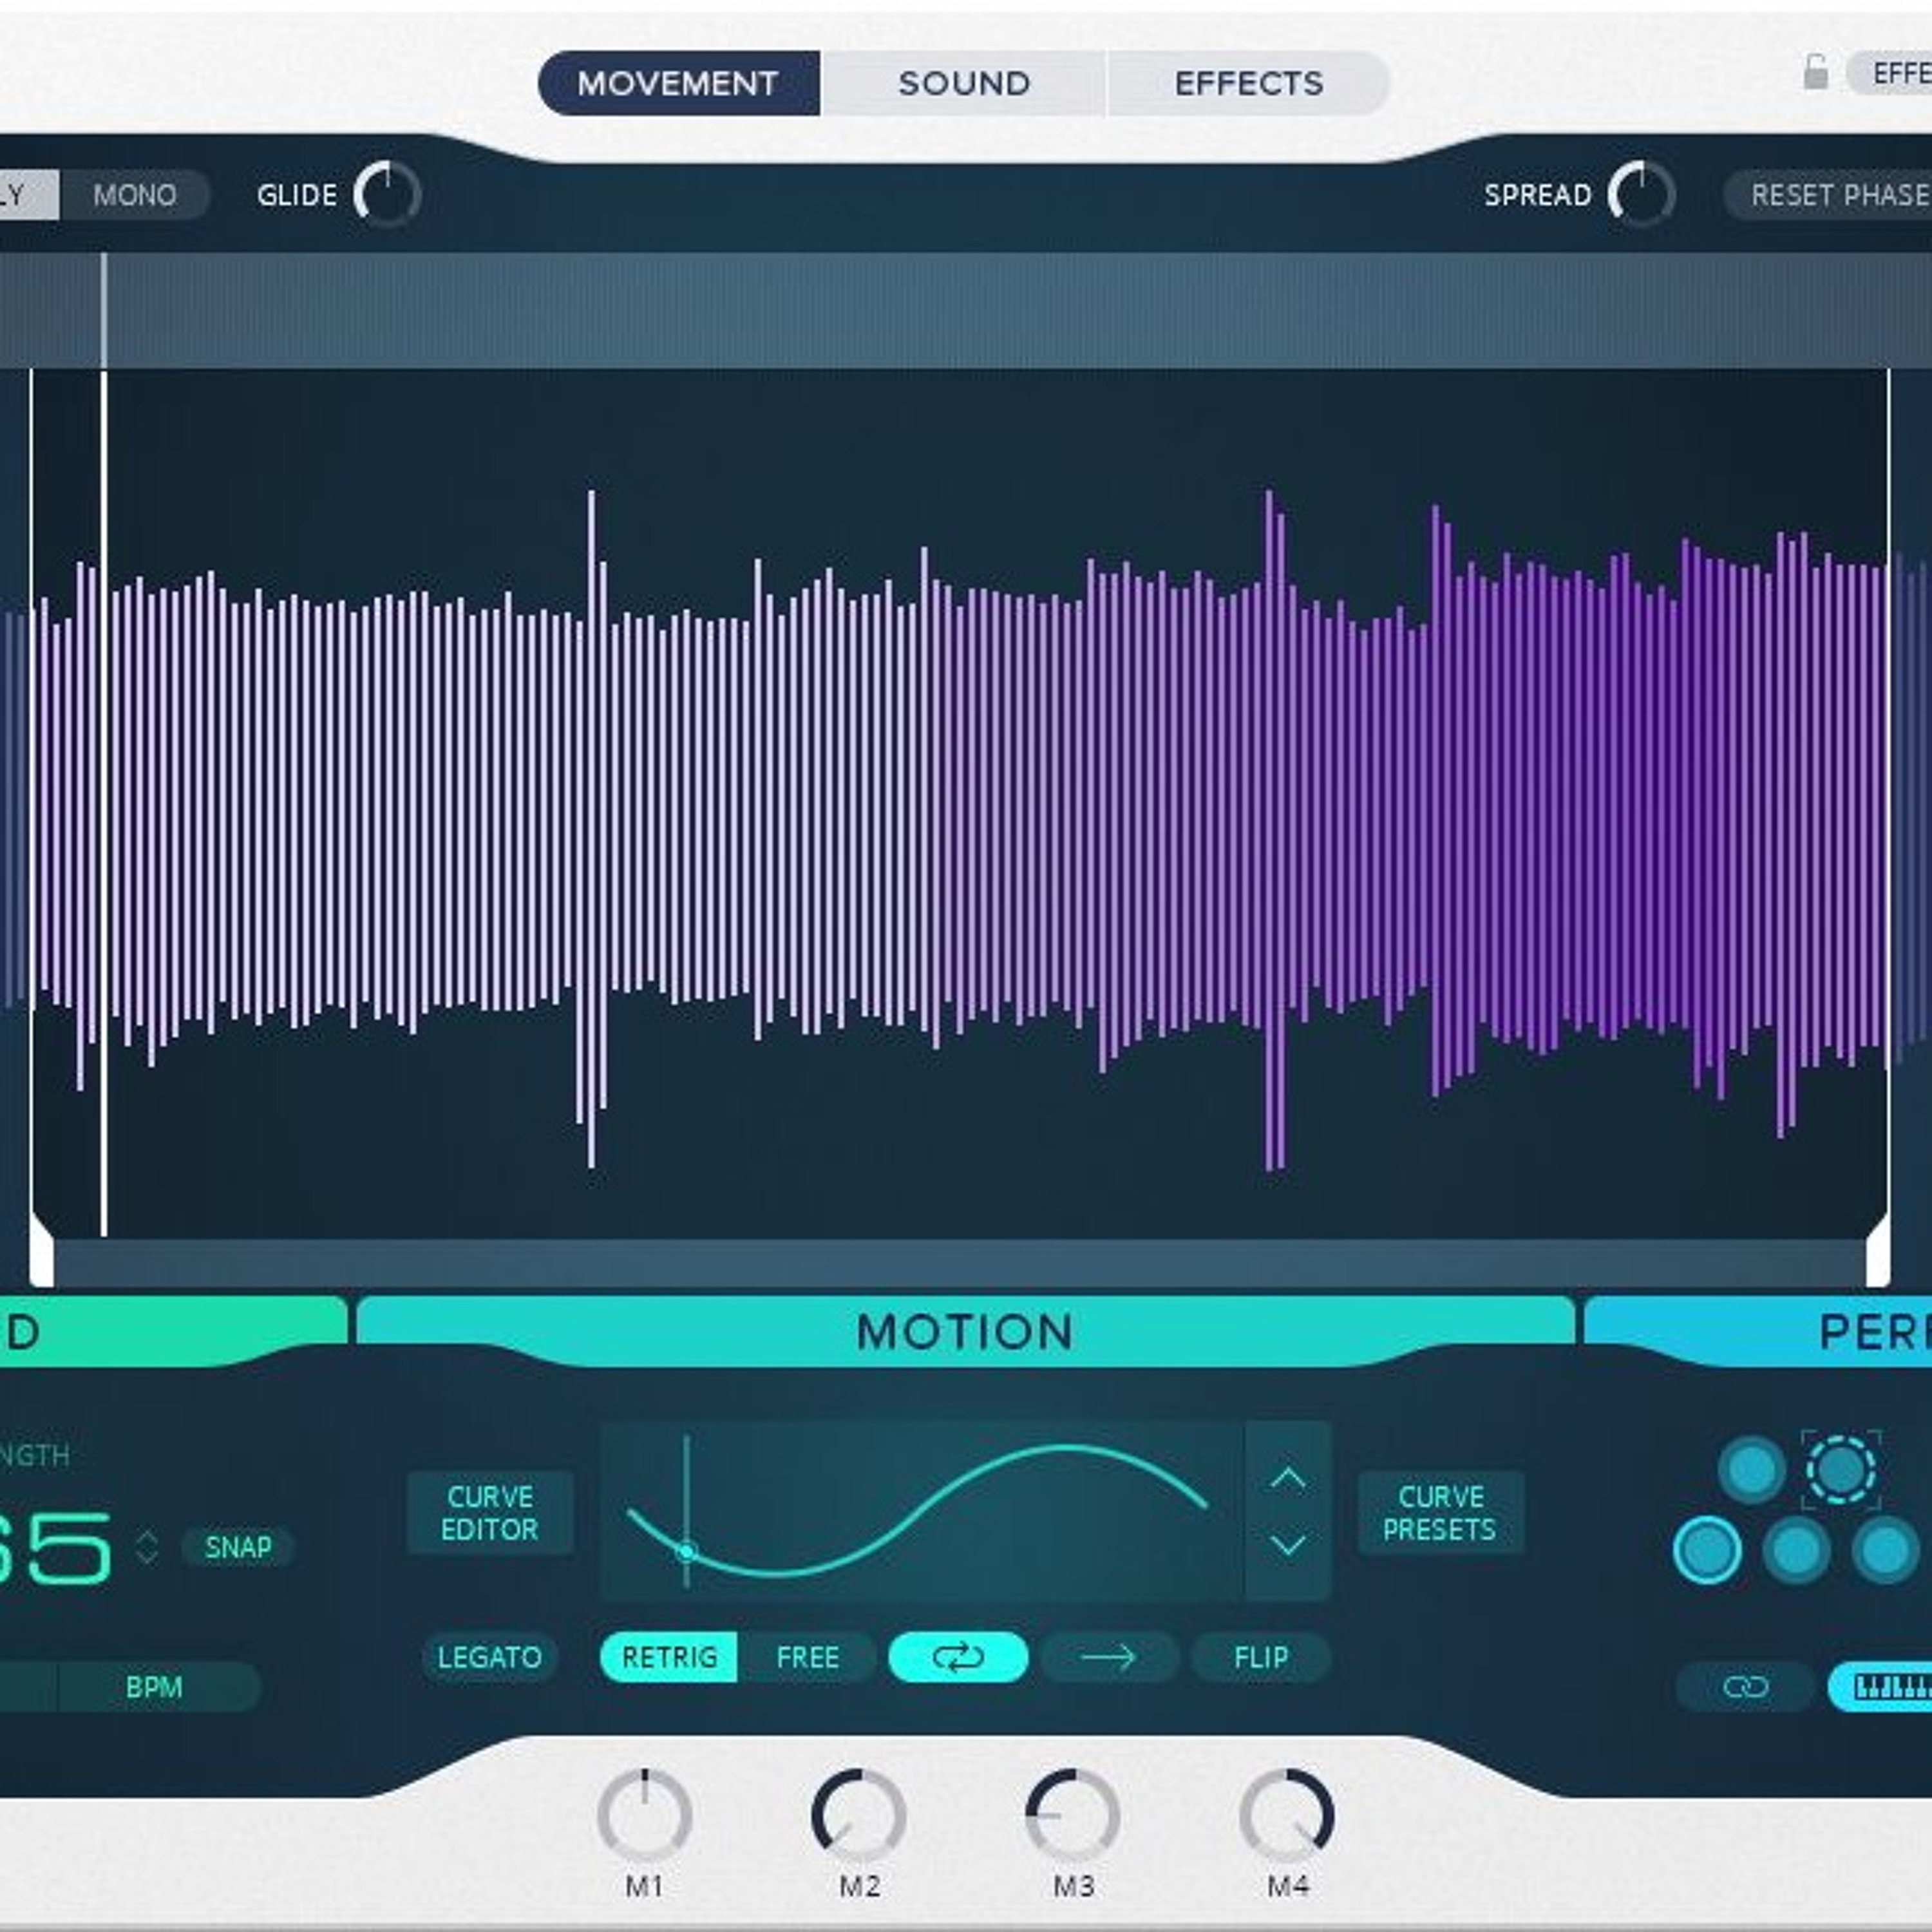1932x1932 pixels.
Task: Select next curve with down chevron
Action: [x=1287, y=1545]
